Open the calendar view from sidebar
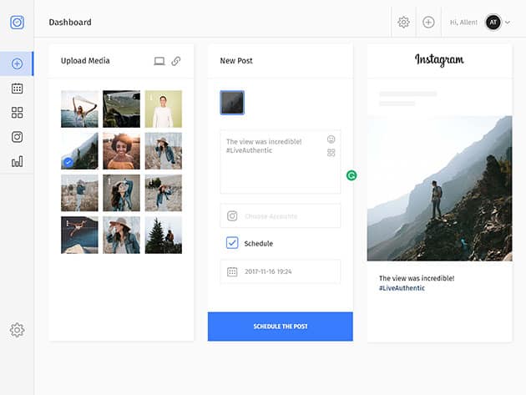This screenshot has height=395, width=526. pyautogui.click(x=17, y=89)
